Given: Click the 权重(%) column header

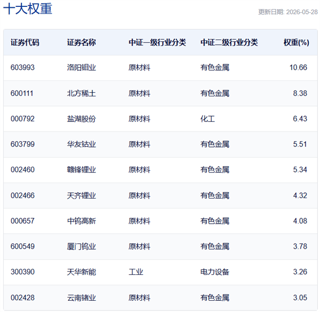Looking at the screenshot, I should click(x=297, y=43).
